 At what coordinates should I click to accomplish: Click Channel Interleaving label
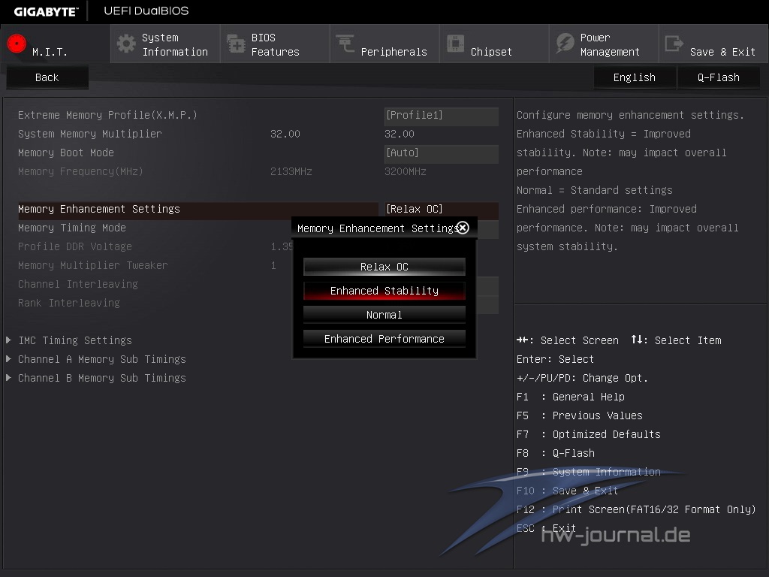[78, 284]
